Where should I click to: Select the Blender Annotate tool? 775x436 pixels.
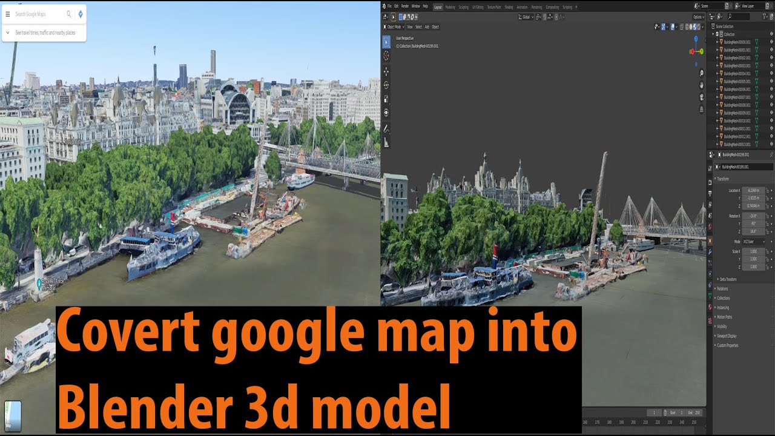pyautogui.click(x=386, y=129)
